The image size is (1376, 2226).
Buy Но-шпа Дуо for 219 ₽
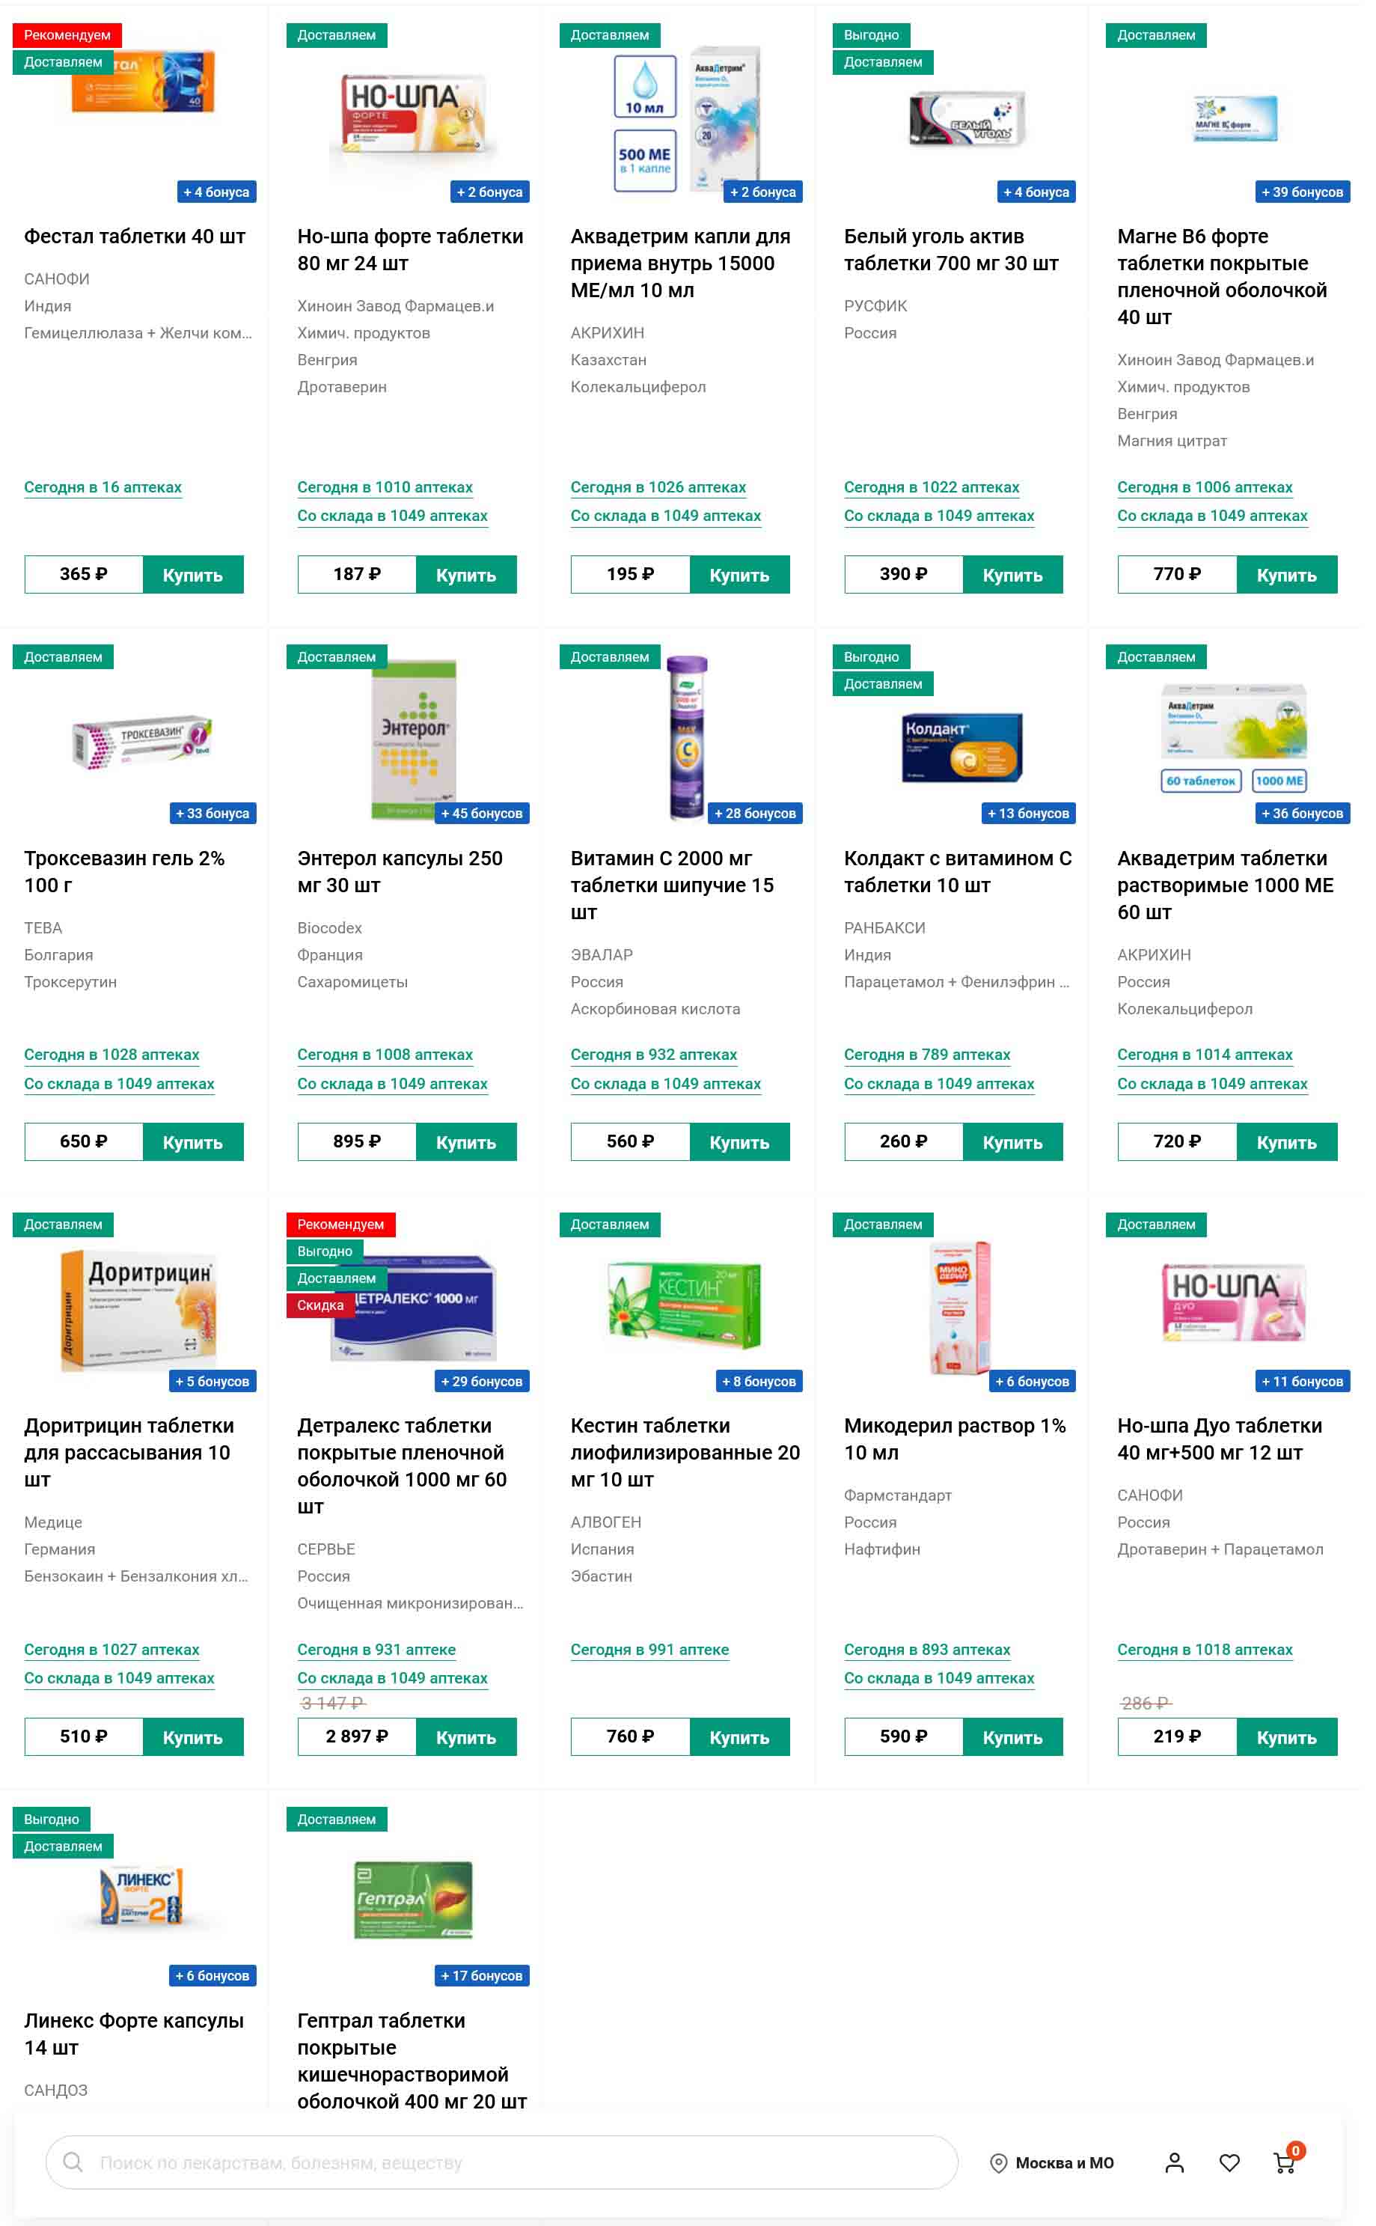point(1287,1737)
